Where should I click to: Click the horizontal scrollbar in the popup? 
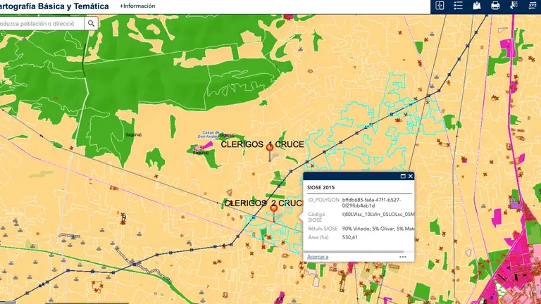coord(356,251)
